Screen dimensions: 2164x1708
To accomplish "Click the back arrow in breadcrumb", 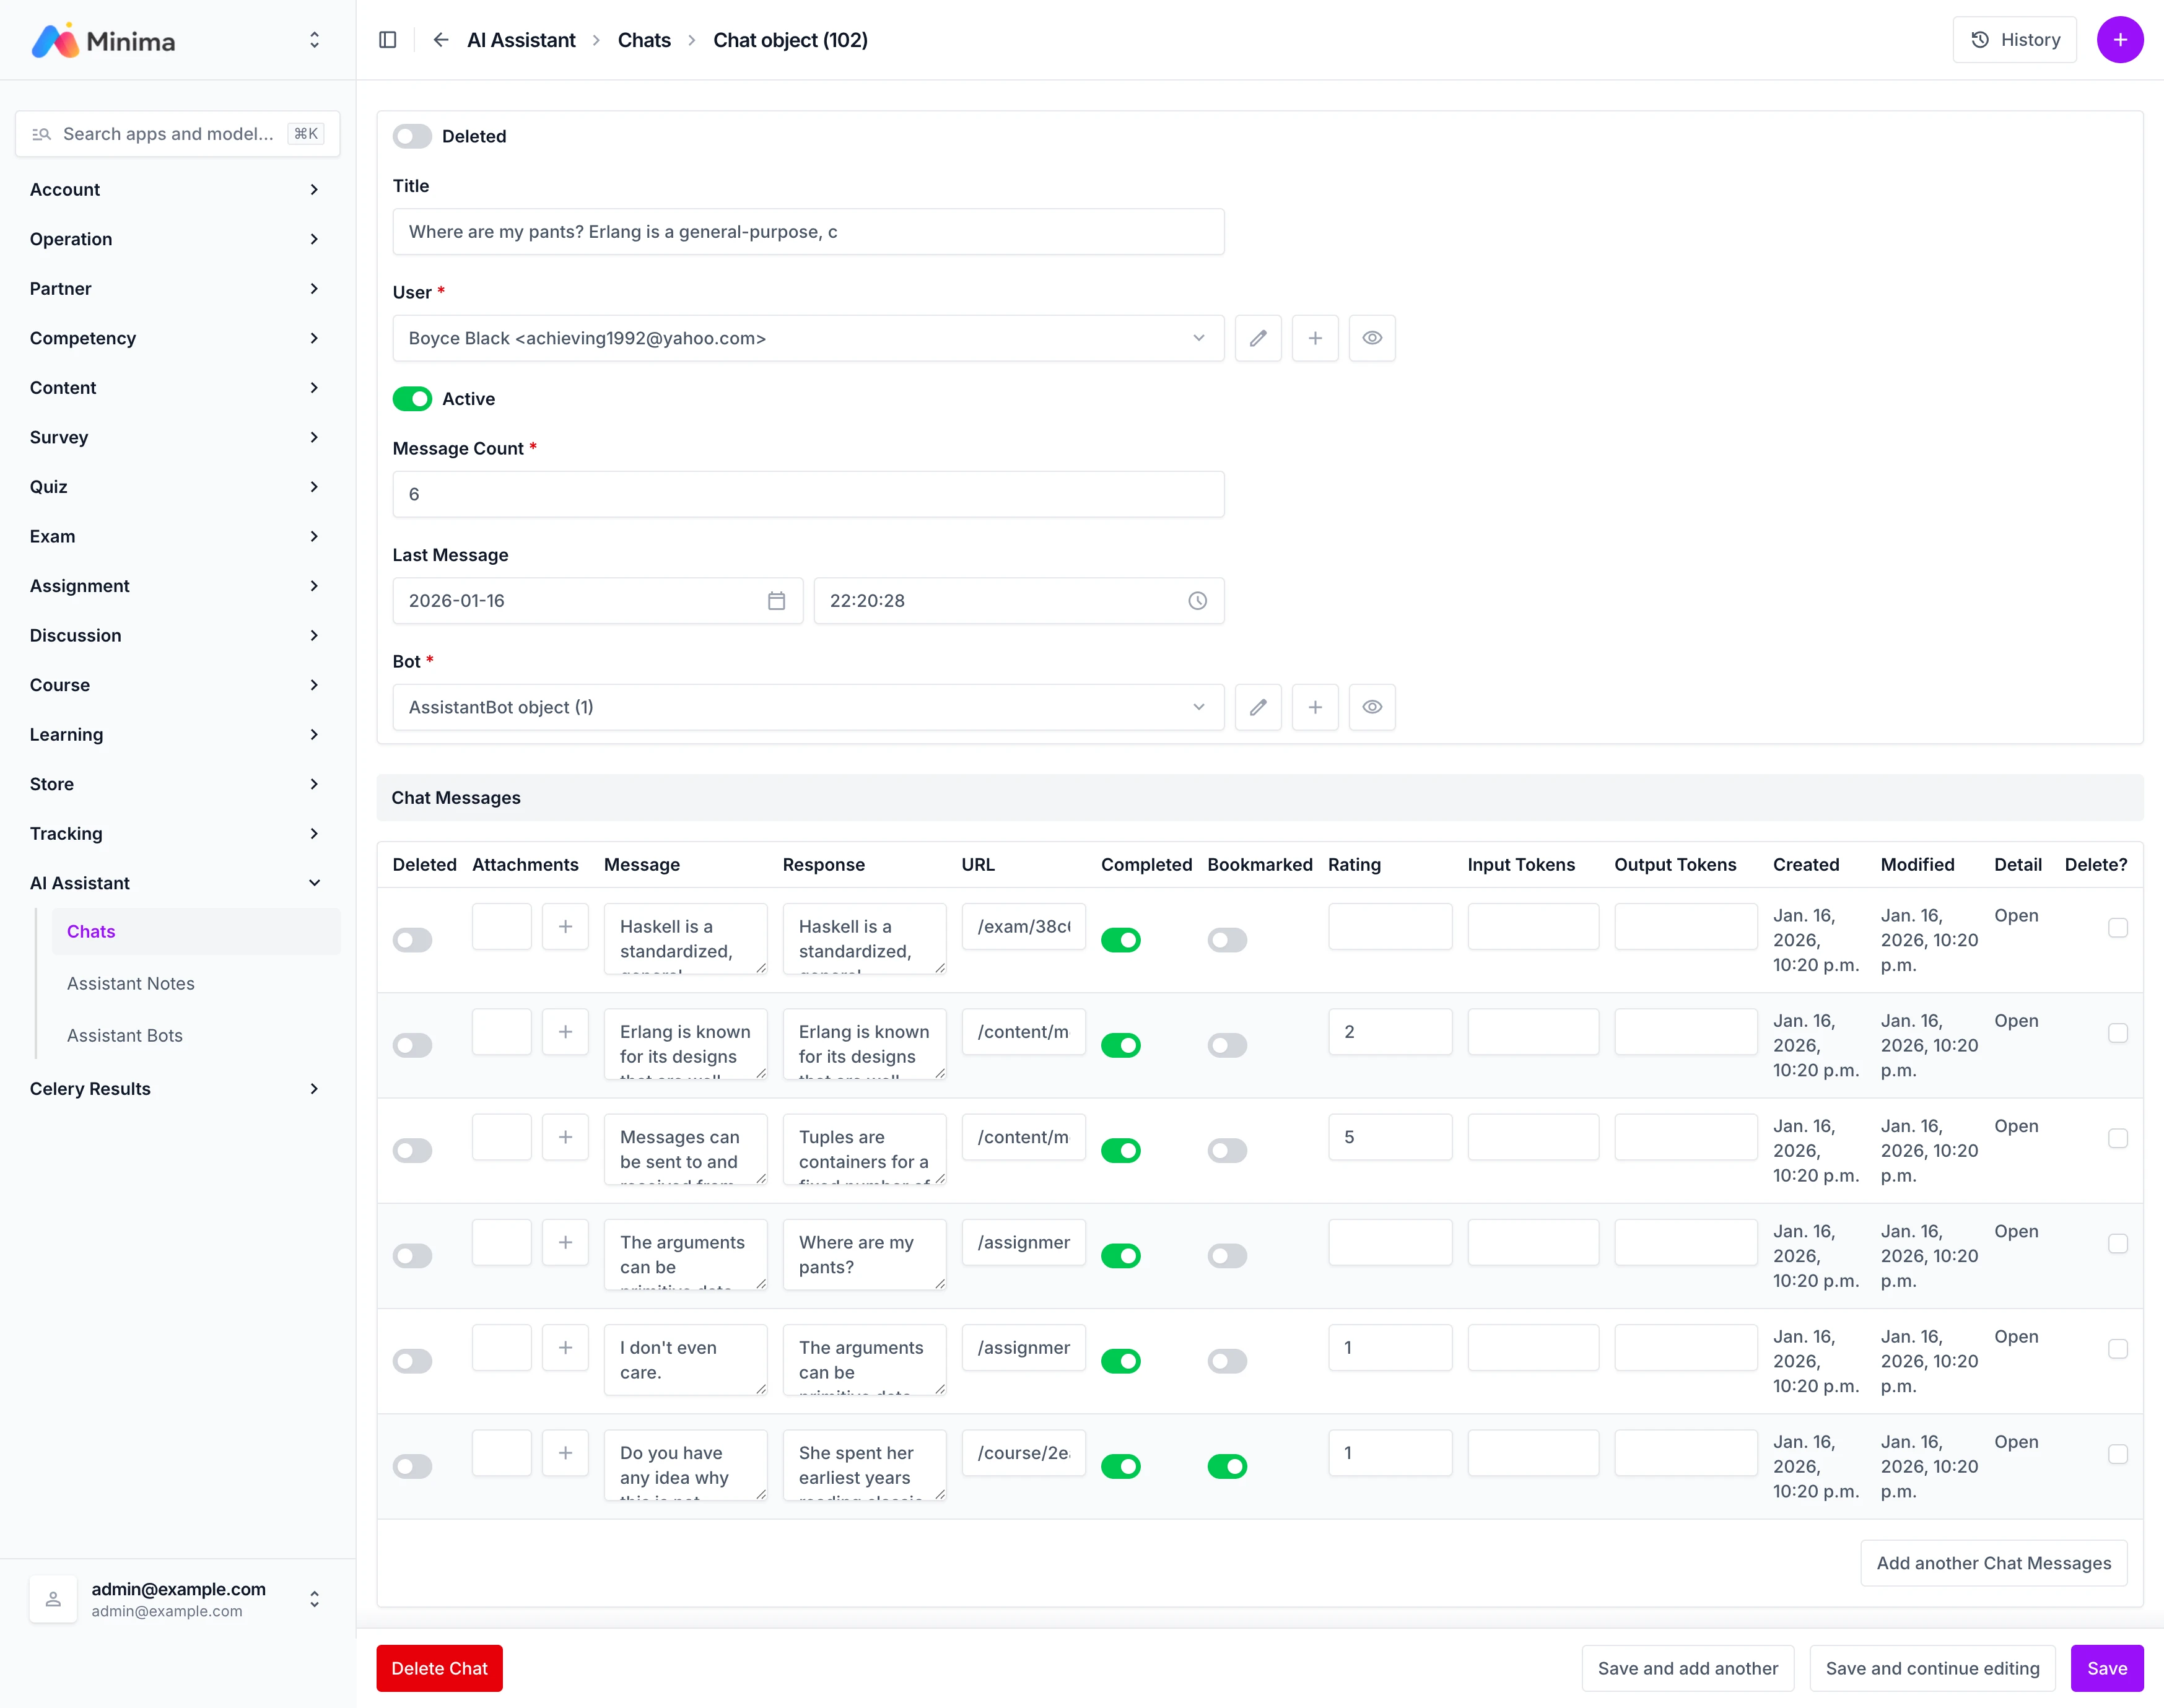I will tap(441, 40).
